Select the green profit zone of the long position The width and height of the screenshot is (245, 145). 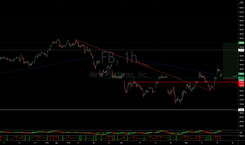tap(230, 60)
